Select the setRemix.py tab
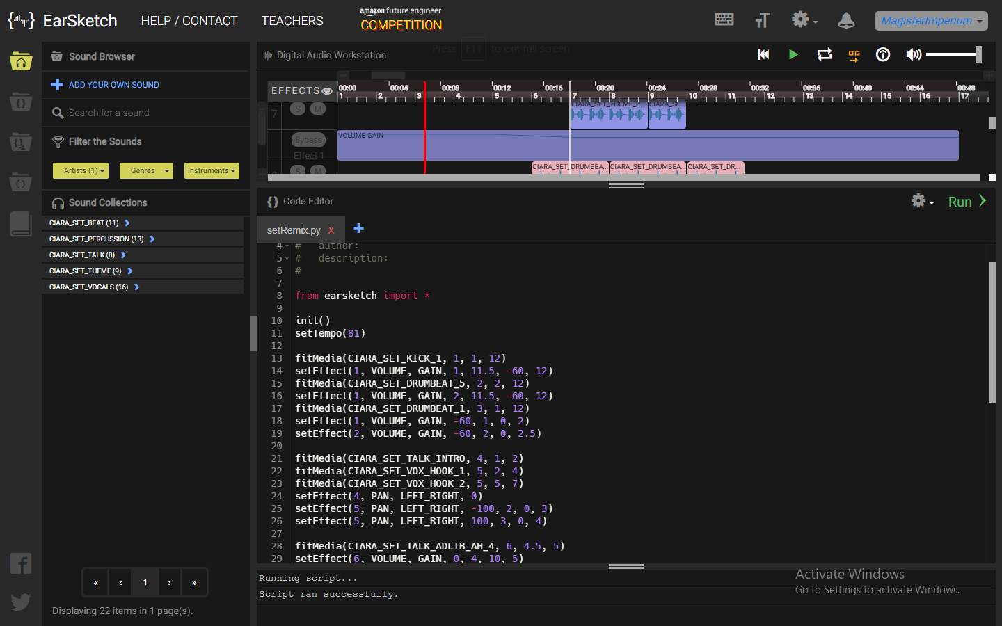 [294, 230]
